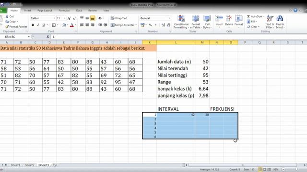The image size is (307, 172).
Task: Click the Copy button in Clipboard group
Action: (x=12, y=21)
